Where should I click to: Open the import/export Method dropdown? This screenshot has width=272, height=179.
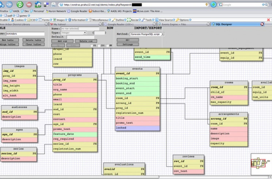pyautogui.click(x=147, y=34)
